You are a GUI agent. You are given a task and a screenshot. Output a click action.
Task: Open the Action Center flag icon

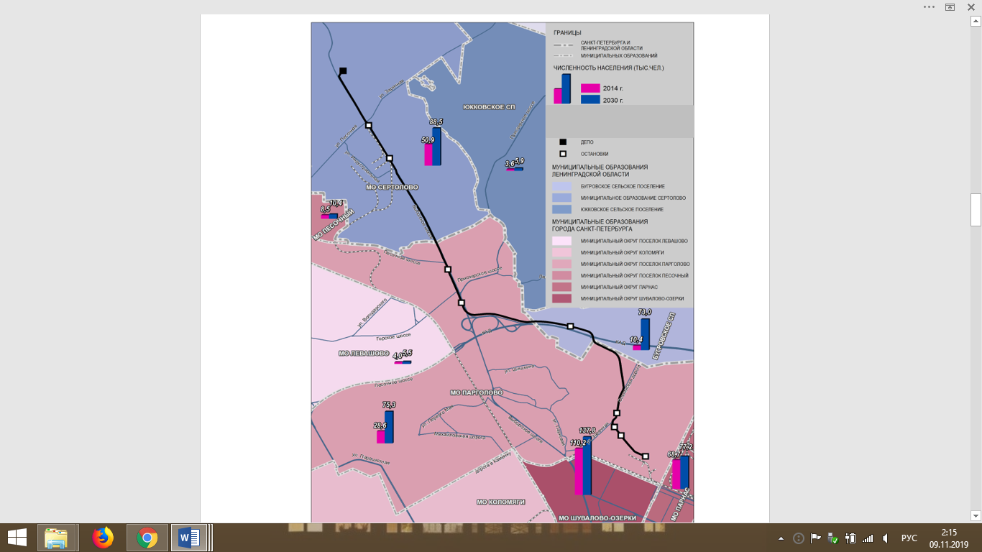point(816,538)
